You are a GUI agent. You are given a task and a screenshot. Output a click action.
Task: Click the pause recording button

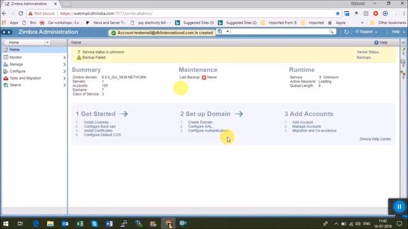click(x=398, y=207)
